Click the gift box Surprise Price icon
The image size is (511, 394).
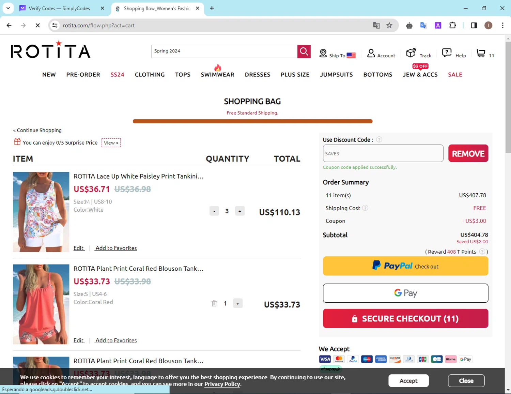click(17, 142)
